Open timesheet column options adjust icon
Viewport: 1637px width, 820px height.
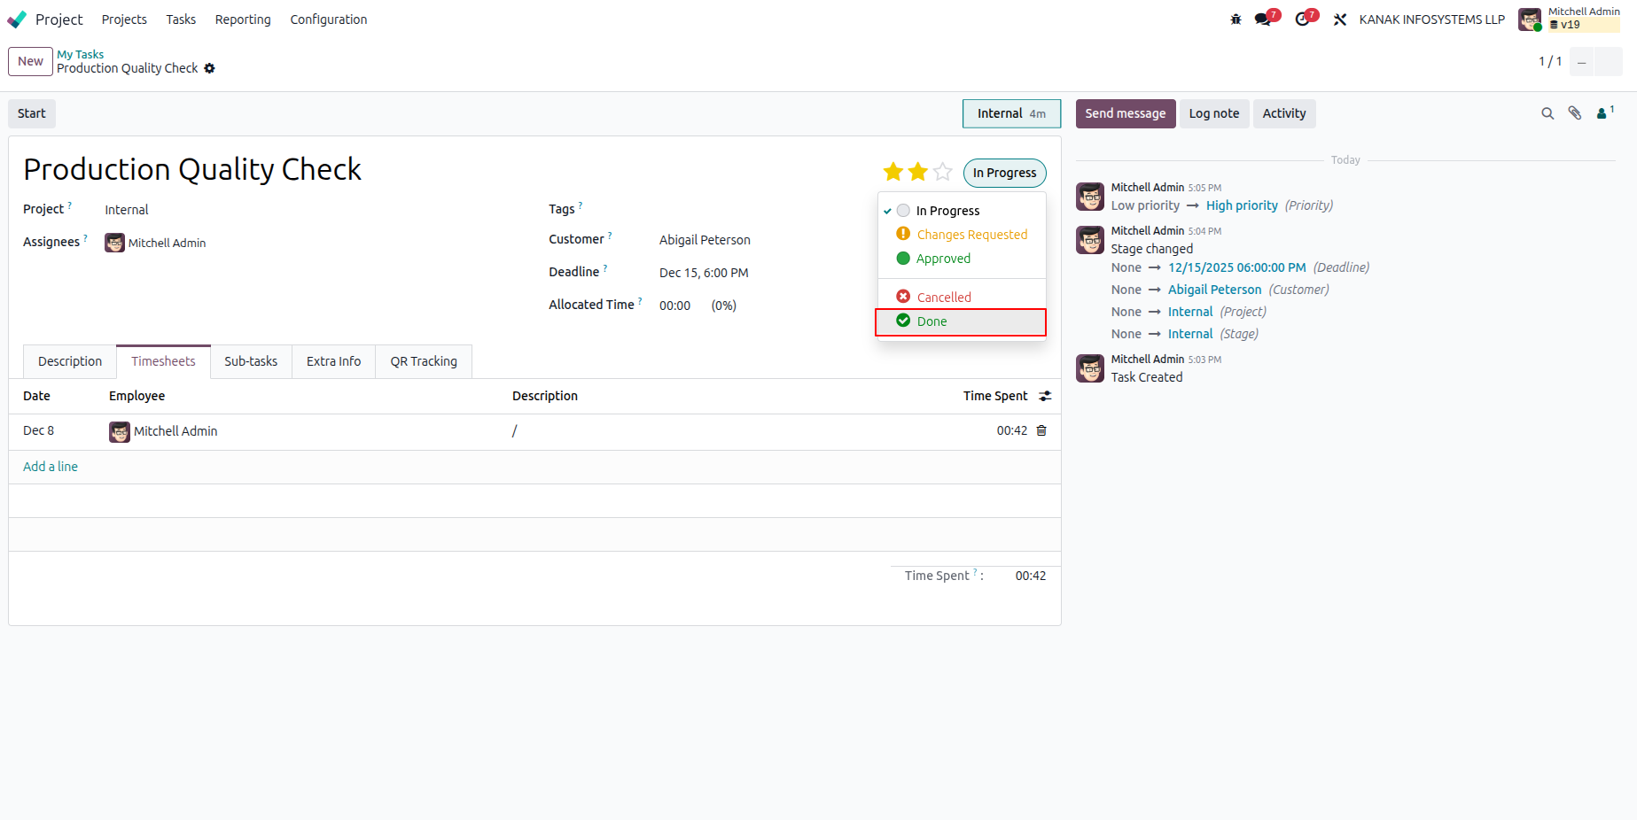[1046, 396]
